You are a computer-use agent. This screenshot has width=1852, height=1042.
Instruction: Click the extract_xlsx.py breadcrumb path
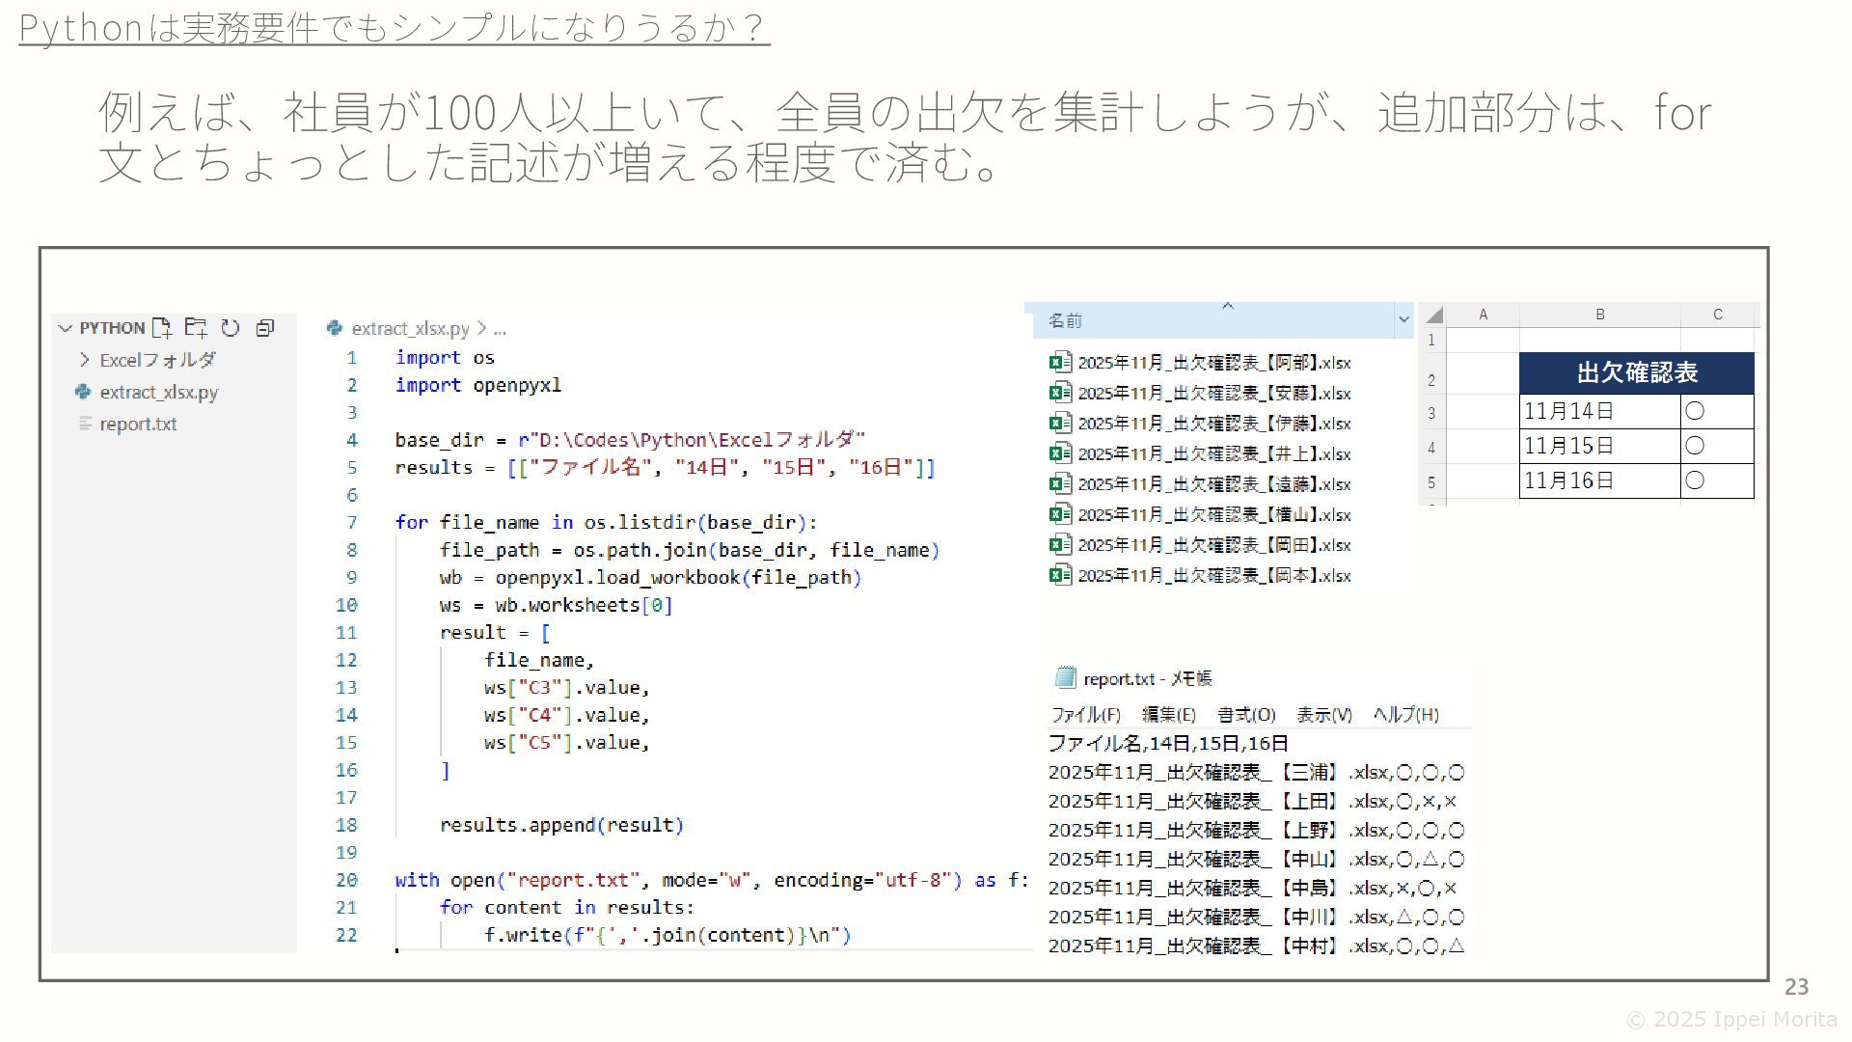point(410,328)
